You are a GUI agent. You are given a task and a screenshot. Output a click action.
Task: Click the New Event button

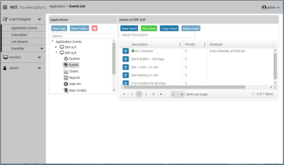point(129,28)
